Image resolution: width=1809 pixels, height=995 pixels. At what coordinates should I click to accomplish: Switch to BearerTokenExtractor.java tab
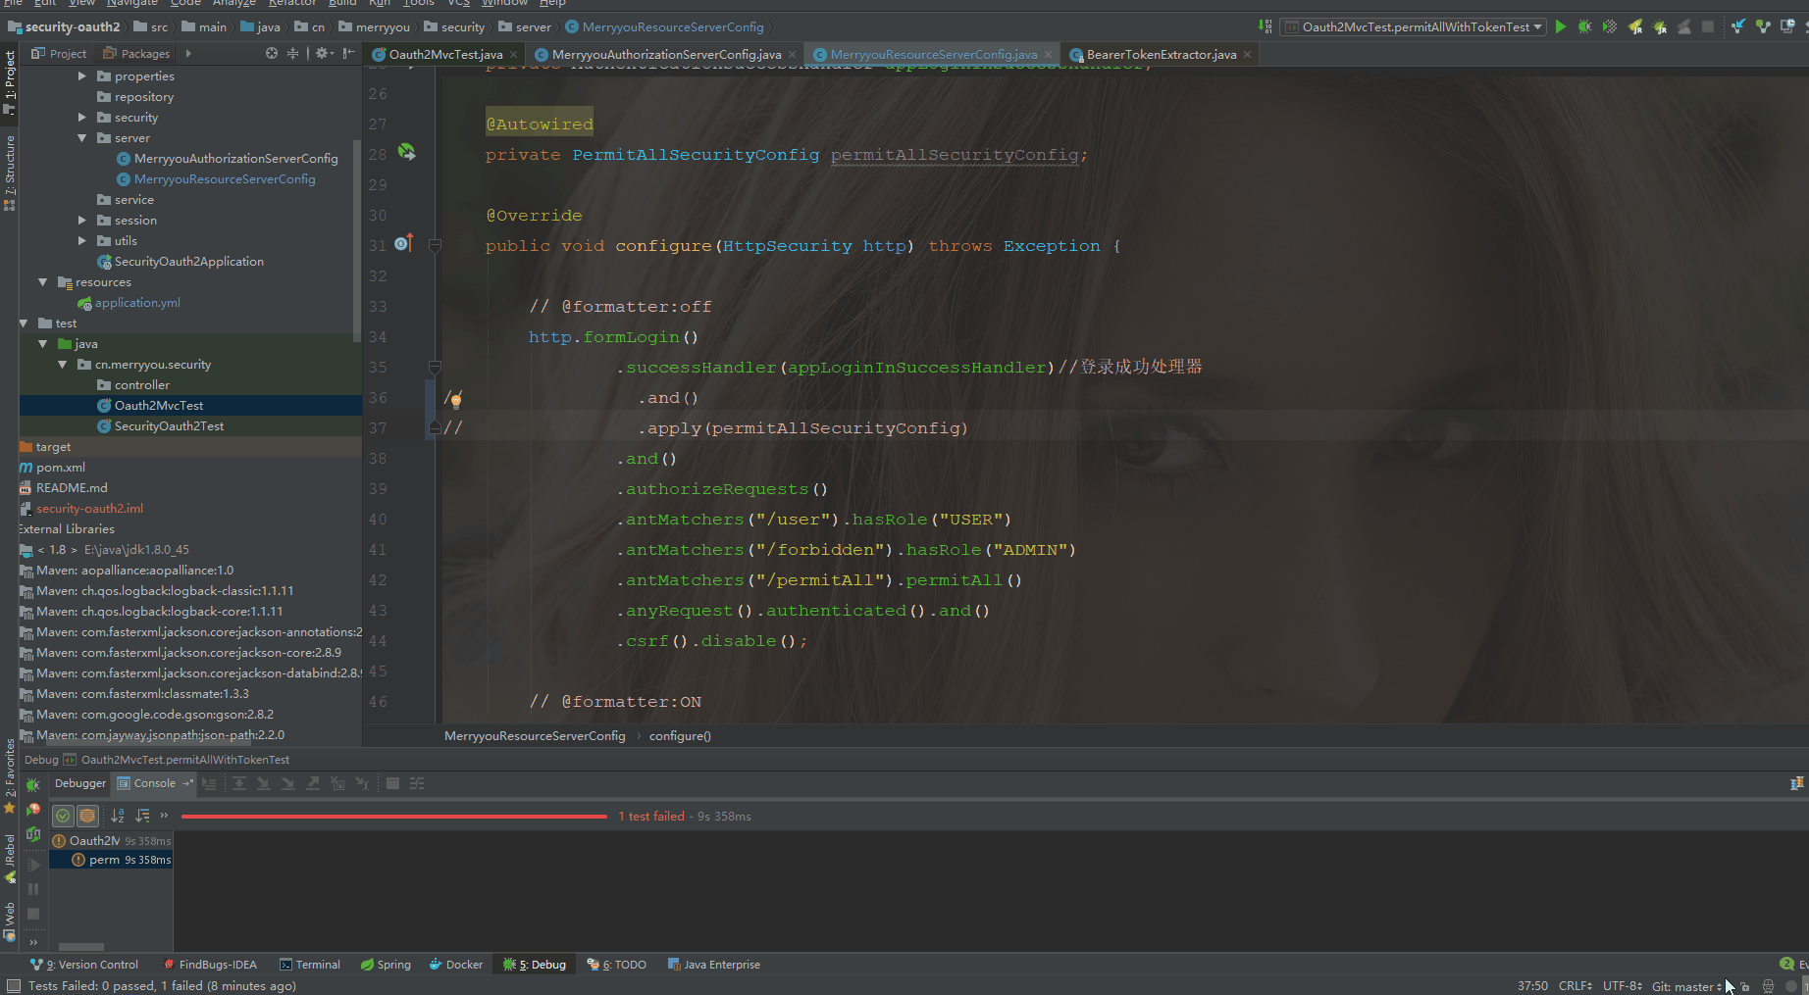click(x=1157, y=54)
